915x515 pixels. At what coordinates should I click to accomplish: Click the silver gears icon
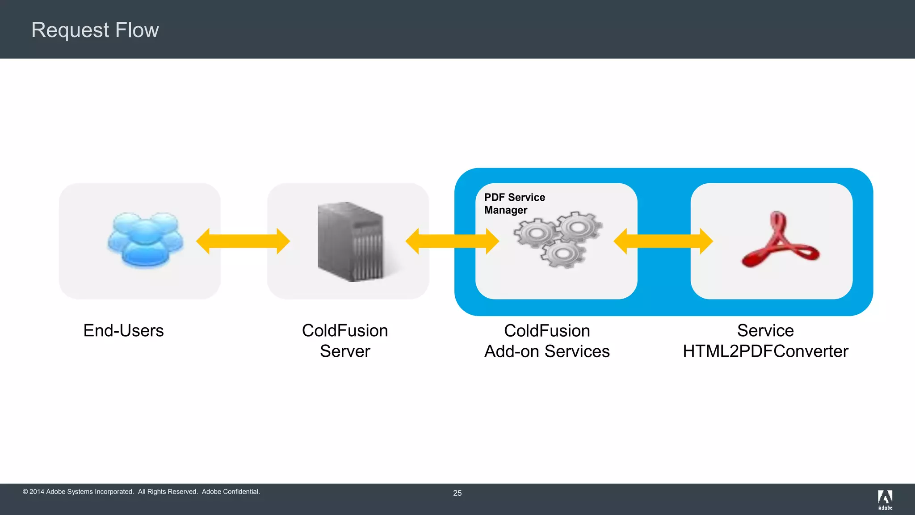point(558,240)
